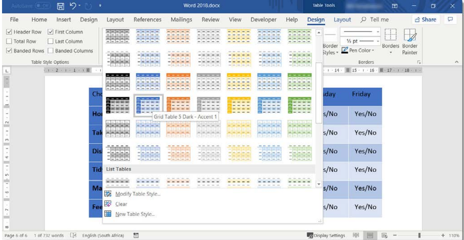Expand the Borders dropdown arrow
The height and width of the screenshot is (240, 464).
point(390,53)
